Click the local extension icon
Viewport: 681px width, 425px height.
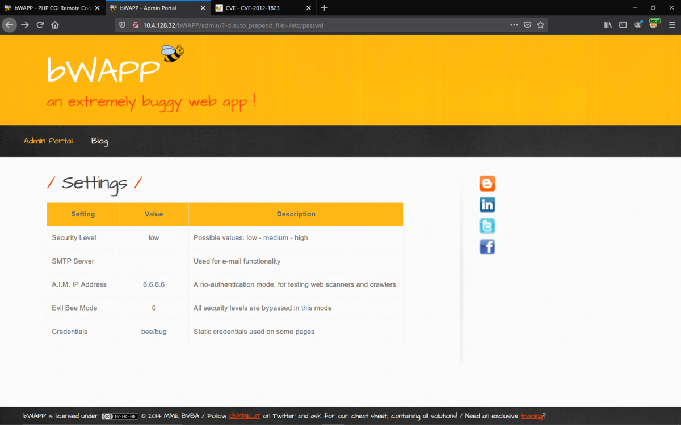[654, 24]
